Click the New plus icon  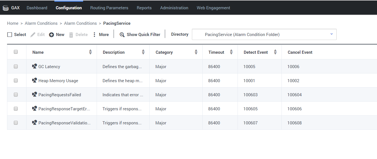tap(52, 35)
